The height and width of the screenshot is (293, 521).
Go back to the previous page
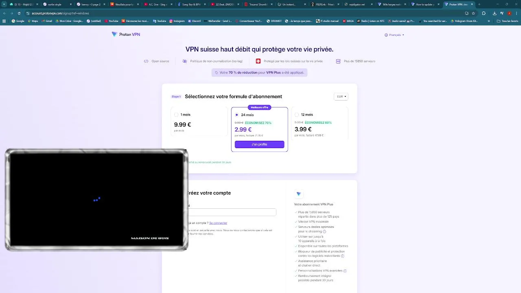pyautogui.click(x=4, y=13)
